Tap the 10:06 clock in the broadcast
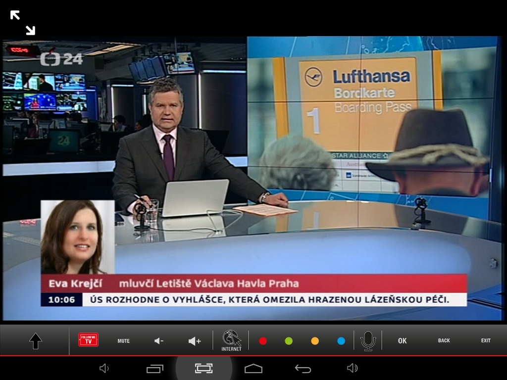Image resolution: width=507 pixels, height=380 pixels. pyautogui.click(x=61, y=299)
